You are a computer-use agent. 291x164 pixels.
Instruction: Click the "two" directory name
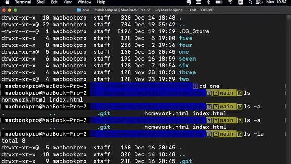184,79
